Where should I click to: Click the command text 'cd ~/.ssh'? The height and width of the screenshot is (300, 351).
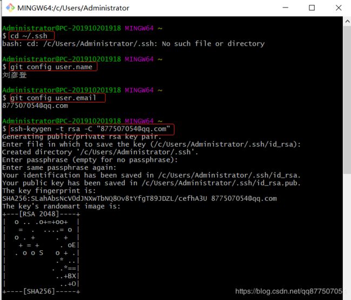pyautogui.click(x=29, y=36)
